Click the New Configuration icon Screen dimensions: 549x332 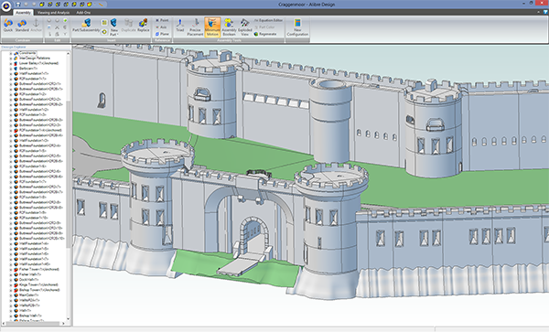coord(297,27)
